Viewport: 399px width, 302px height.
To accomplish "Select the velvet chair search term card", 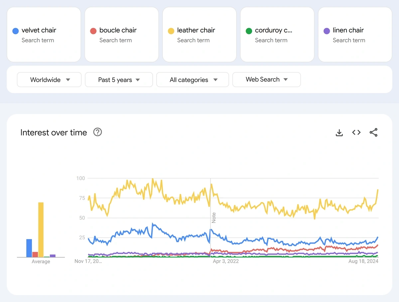I will pyautogui.click(x=44, y=35).
